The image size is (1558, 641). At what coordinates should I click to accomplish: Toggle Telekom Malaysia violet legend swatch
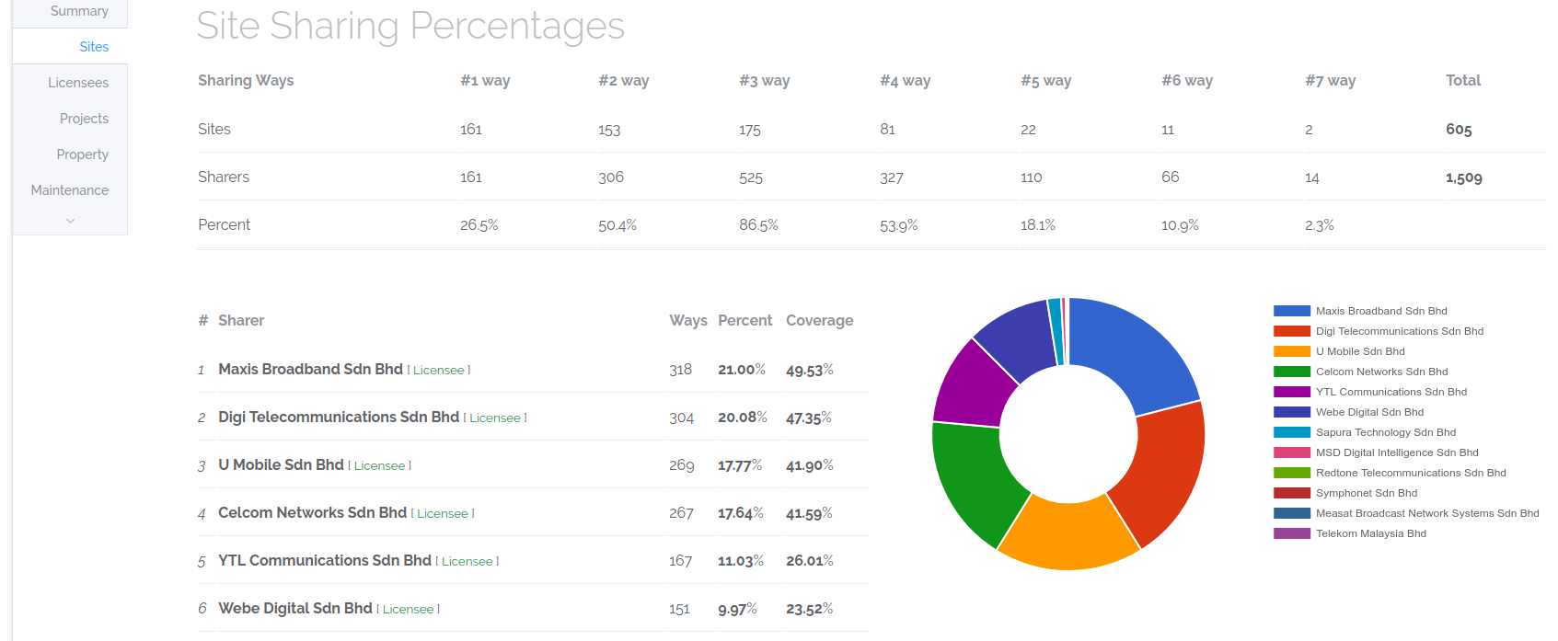point(1292,533)
